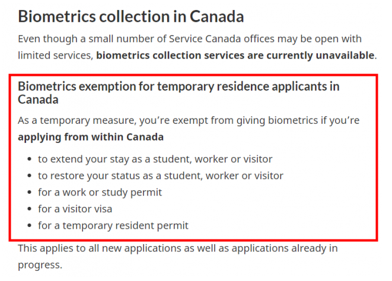Click the bold phrase applying from within Canada
Viewport: 392px width, 281px height.
click(x=91, y=137)
